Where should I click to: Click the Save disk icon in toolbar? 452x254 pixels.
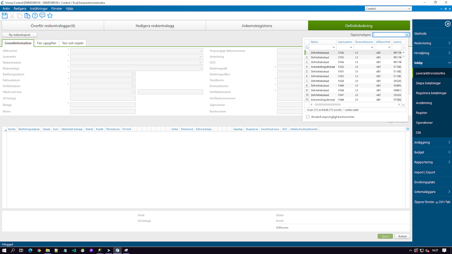point(5,15)
